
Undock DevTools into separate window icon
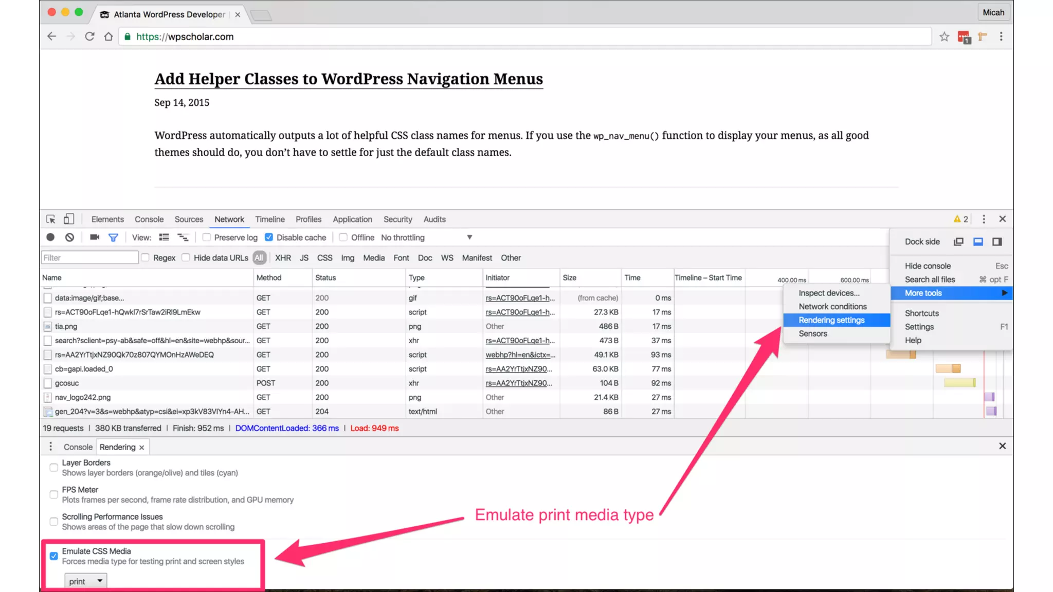958,242
